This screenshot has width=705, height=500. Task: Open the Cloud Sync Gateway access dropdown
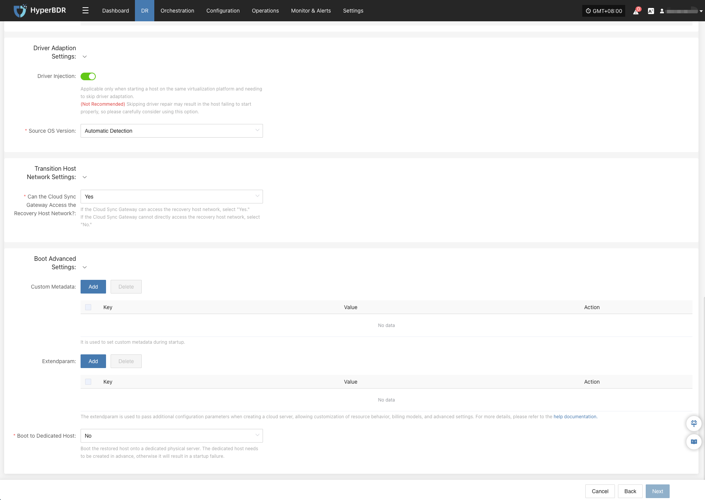coord(171,197)
